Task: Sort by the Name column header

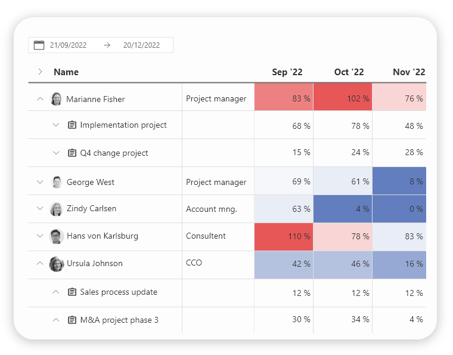Action: 66,72
